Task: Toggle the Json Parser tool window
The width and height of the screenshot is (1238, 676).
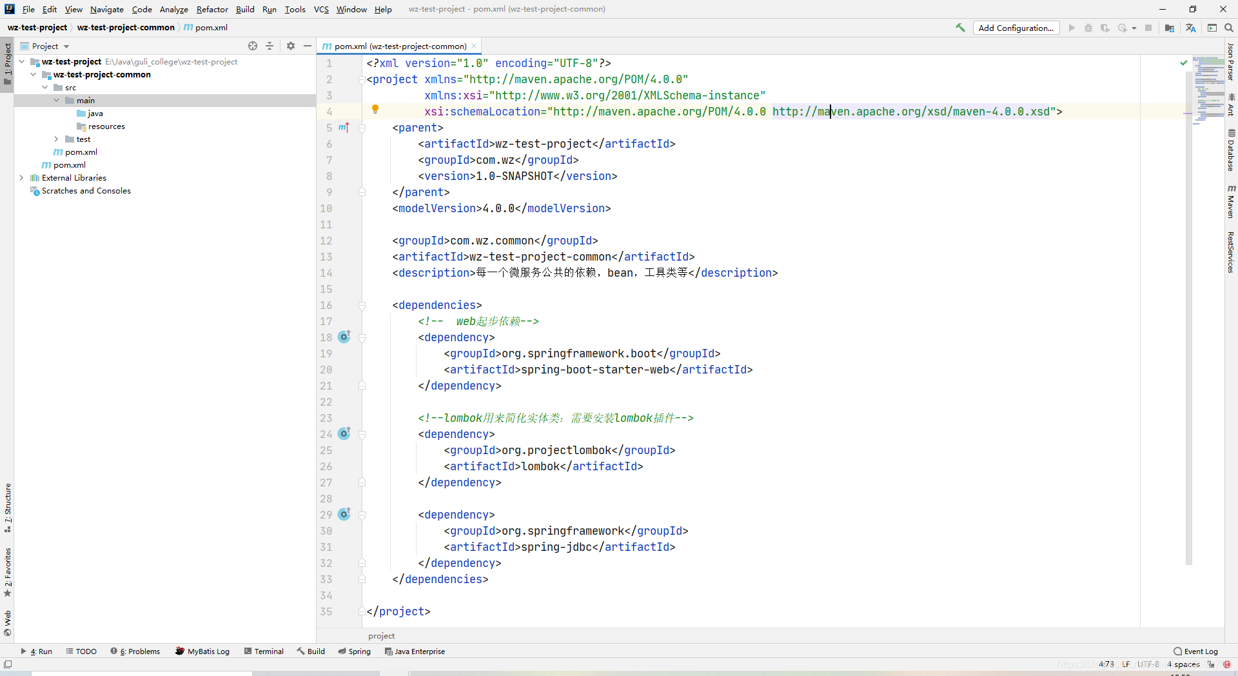Action: click(x=1231, y=62)
